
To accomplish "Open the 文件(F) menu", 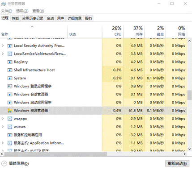I will click(7, 11).
